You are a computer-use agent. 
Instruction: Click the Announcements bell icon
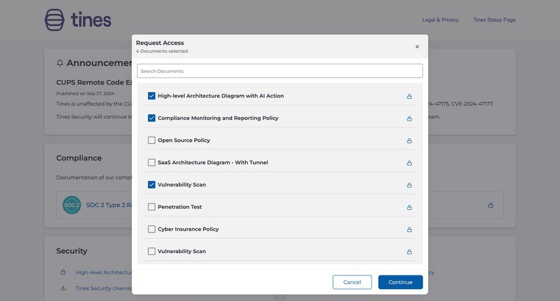[x=60, y=63]
